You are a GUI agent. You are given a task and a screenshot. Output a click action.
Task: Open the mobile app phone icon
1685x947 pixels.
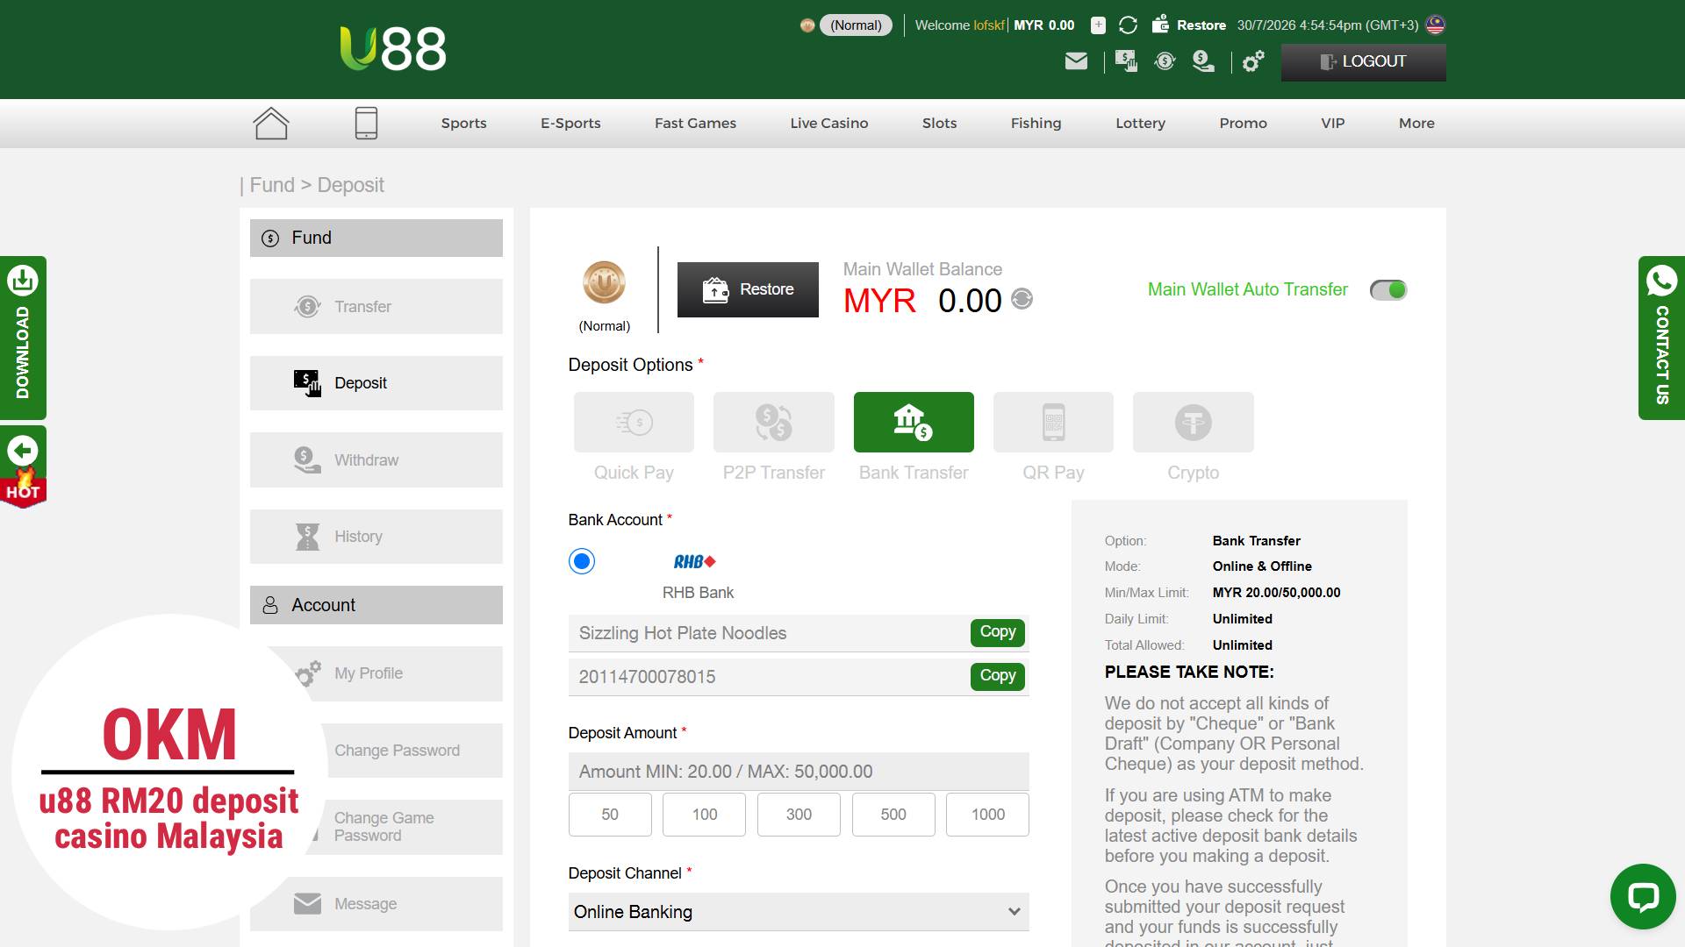point(366,123)
